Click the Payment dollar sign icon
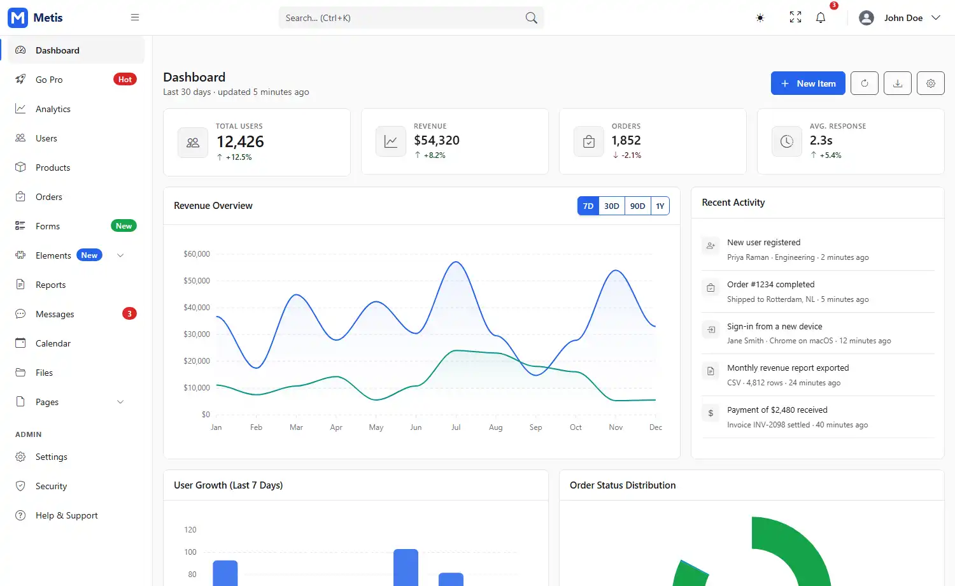Image resolution: width=955 pixels, height=586 pixels. click(x=711, y=413)
